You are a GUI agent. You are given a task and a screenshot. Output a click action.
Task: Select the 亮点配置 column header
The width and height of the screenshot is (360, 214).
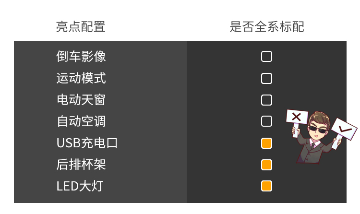tap(81, 27)
